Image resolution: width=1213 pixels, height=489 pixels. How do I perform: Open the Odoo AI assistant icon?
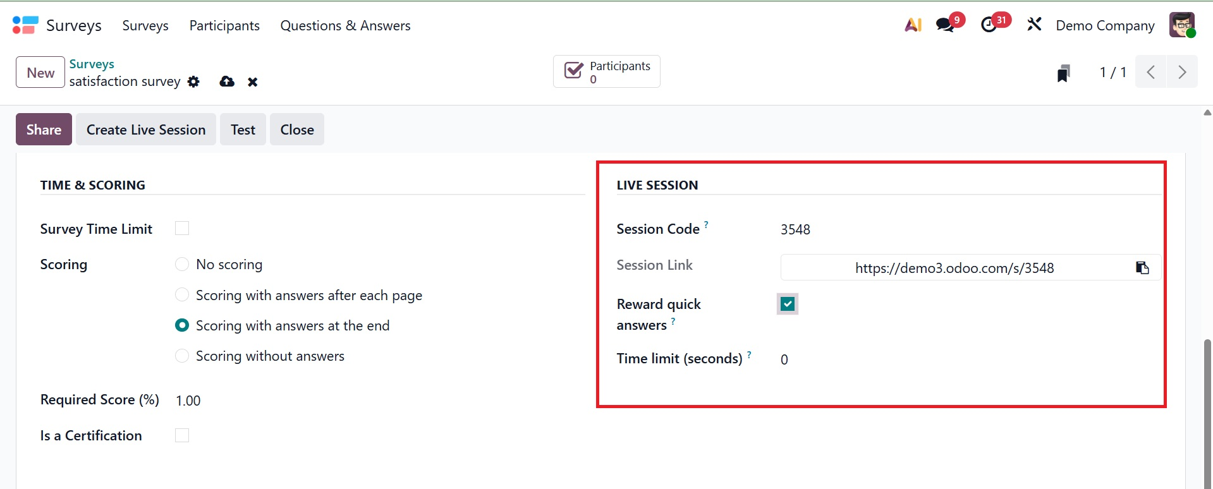click(913, 25)
